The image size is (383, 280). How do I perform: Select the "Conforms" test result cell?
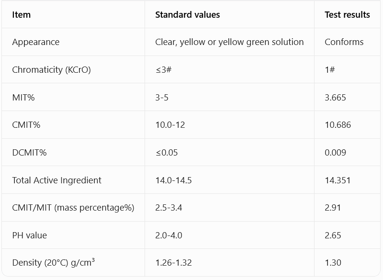(x=344, y=42)
